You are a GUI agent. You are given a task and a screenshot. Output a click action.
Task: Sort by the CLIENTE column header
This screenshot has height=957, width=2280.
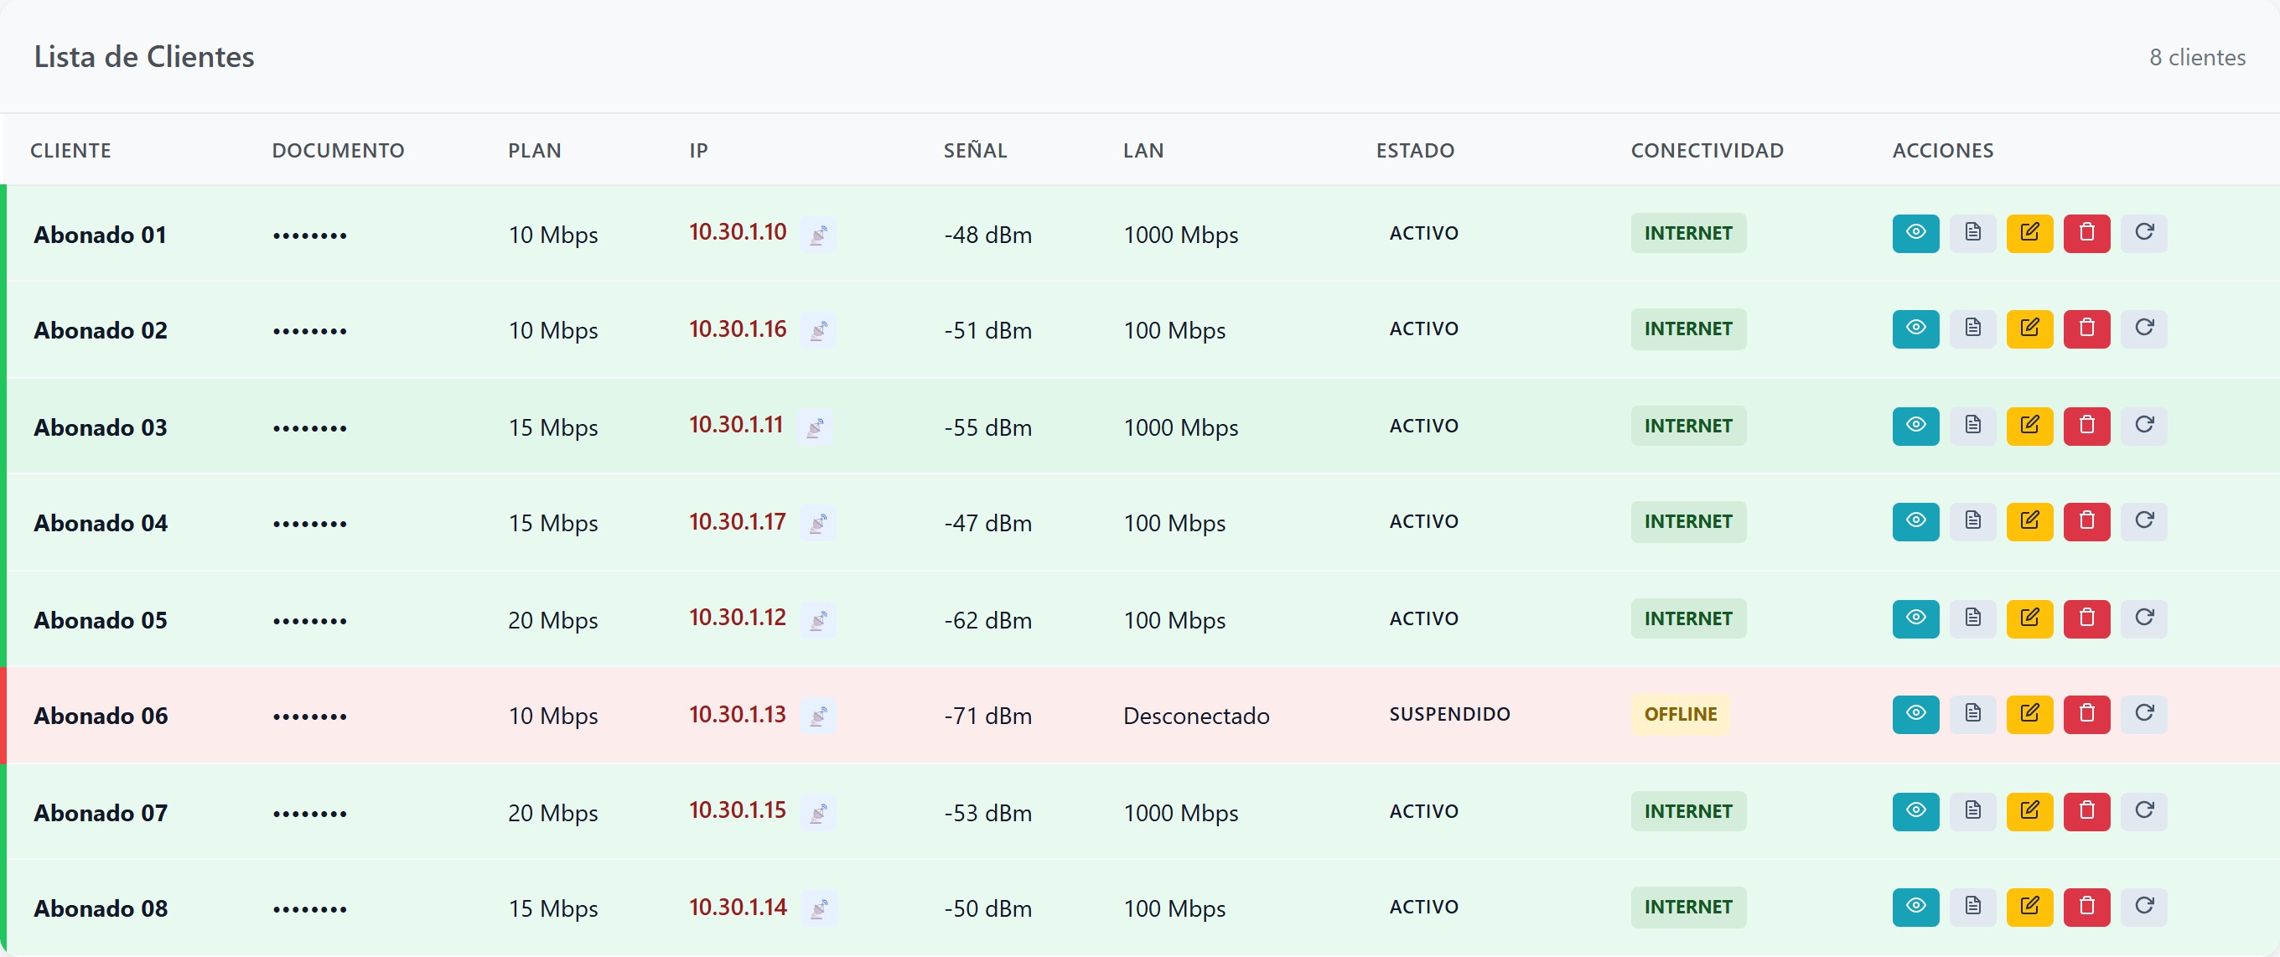click(x=70, y=150)
